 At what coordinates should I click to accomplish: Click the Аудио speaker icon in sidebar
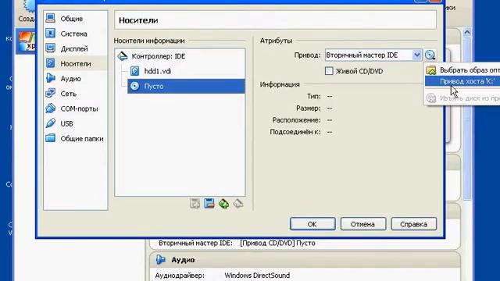[x=50, y=78]
